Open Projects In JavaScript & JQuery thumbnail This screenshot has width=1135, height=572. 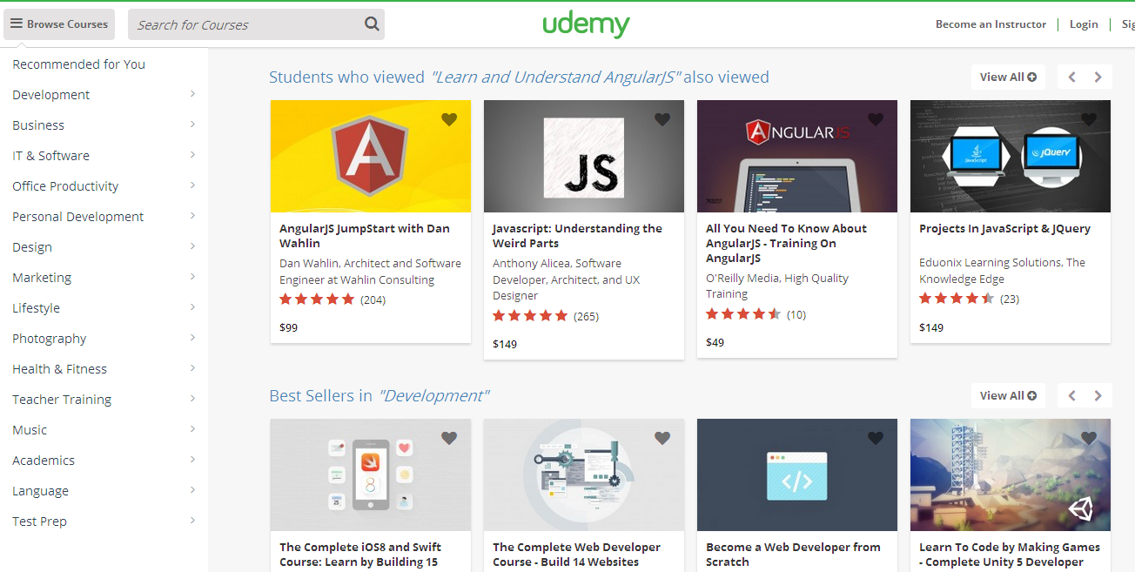pyautogui.click(x=1011, y=156)
